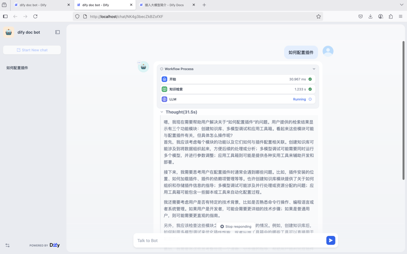Screen dimensions: 407x254
Task: Click the Workflow Process spinner icon
Action: tap(161, 69)
